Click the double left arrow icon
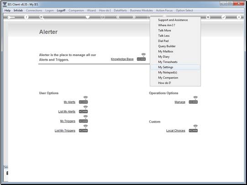Viewport: 247px width, 185px height. click(118, 17)
